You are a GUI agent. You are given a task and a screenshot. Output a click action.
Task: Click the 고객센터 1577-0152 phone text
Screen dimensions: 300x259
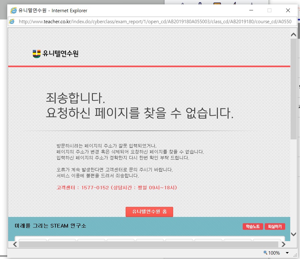coord(116,188)
